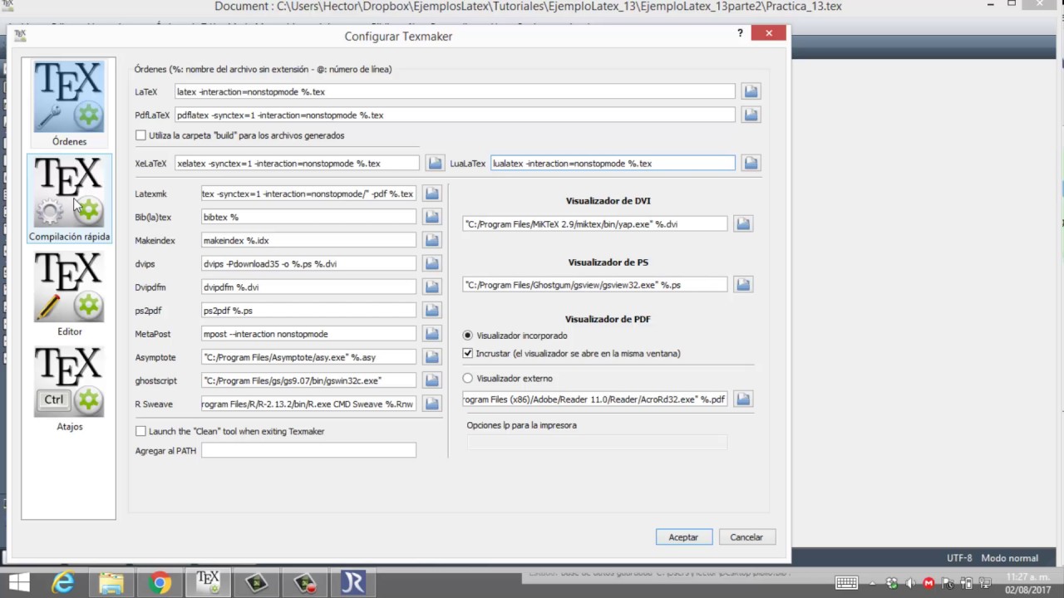Browse for the Dvipdfm executable

431,287
